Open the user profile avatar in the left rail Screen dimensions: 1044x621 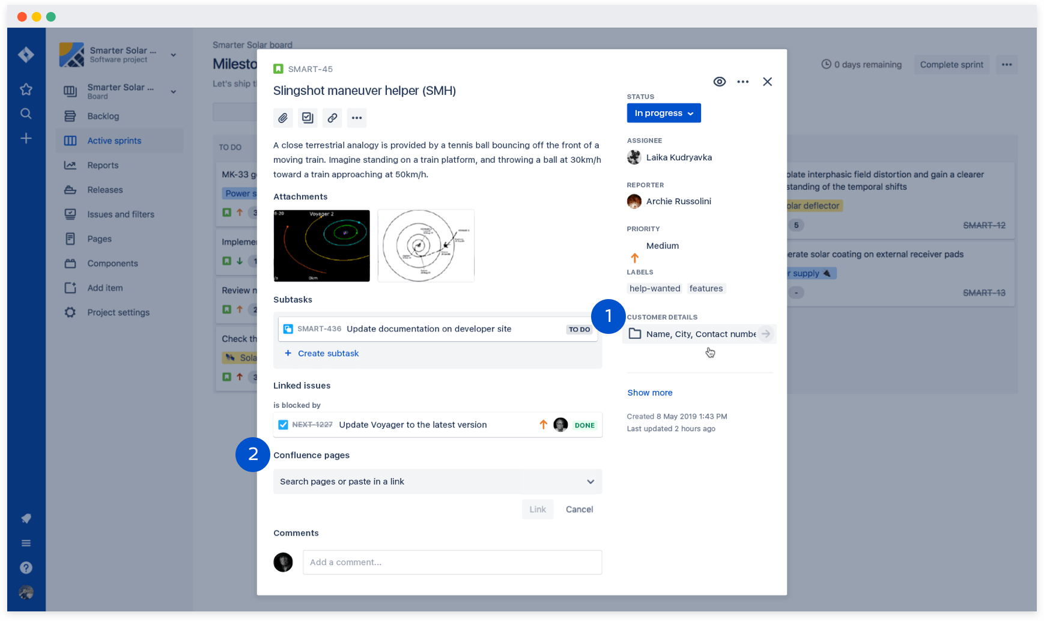[26, 592]
